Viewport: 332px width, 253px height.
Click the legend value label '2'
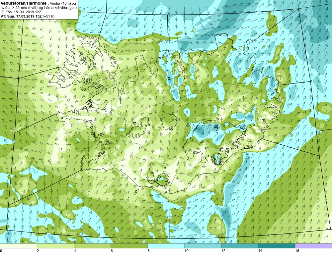[38, 251]
